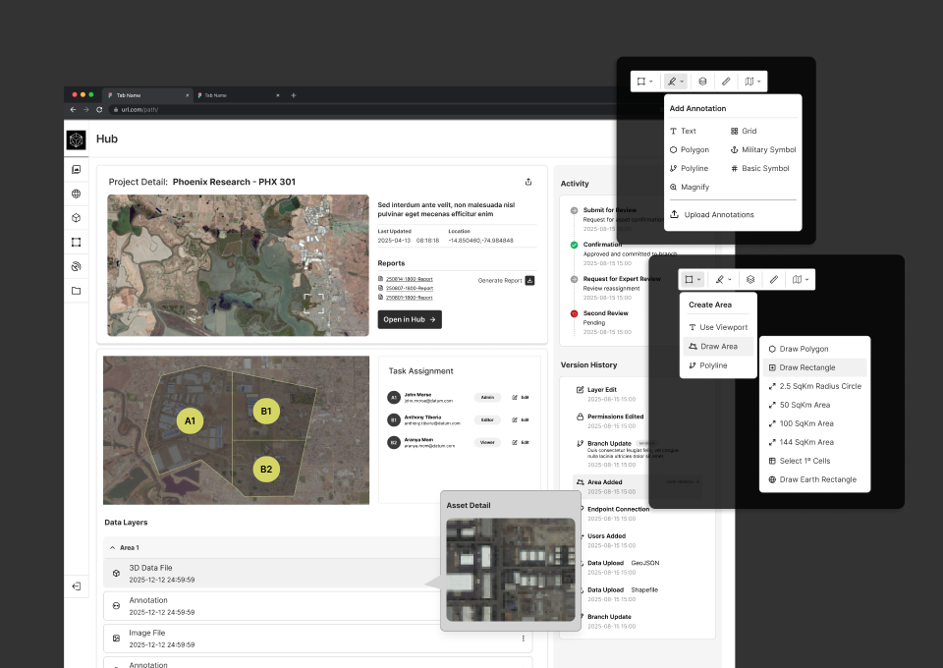Click the project satellite map thumbnail

tap(238, 265)
